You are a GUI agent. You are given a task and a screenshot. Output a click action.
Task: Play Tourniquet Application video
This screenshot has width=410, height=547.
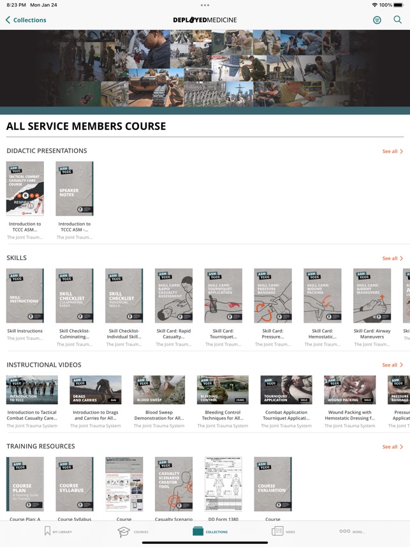coord(286,390)
